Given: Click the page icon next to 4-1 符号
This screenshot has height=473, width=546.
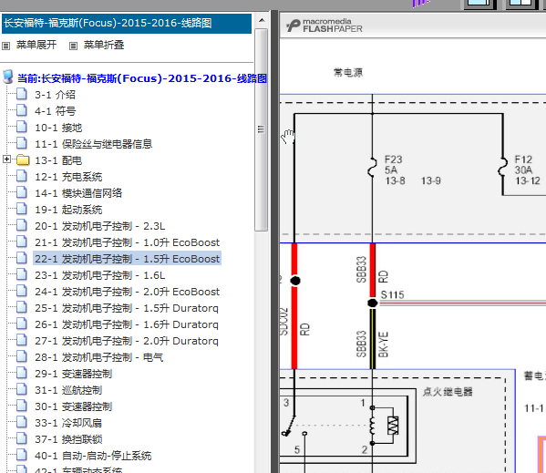Looking at the screenshot, I should pyautogui.click(x=22, y=110).
